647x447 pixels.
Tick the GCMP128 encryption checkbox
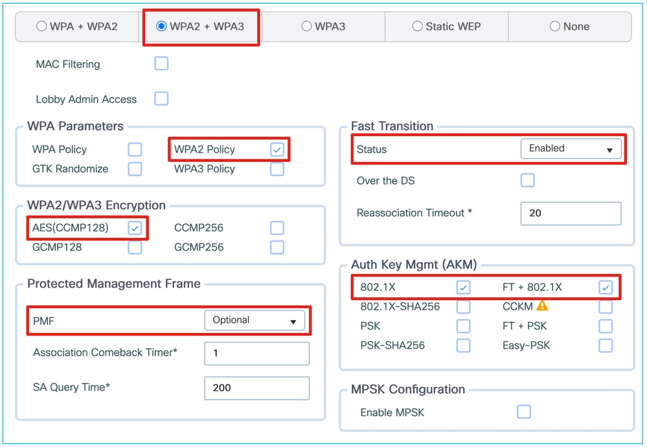[135, 247]
